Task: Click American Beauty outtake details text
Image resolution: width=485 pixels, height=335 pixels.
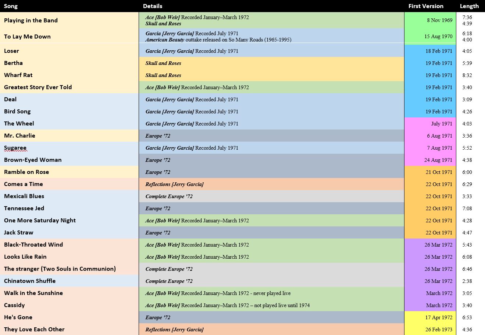Action: click(x=218, y=40)
